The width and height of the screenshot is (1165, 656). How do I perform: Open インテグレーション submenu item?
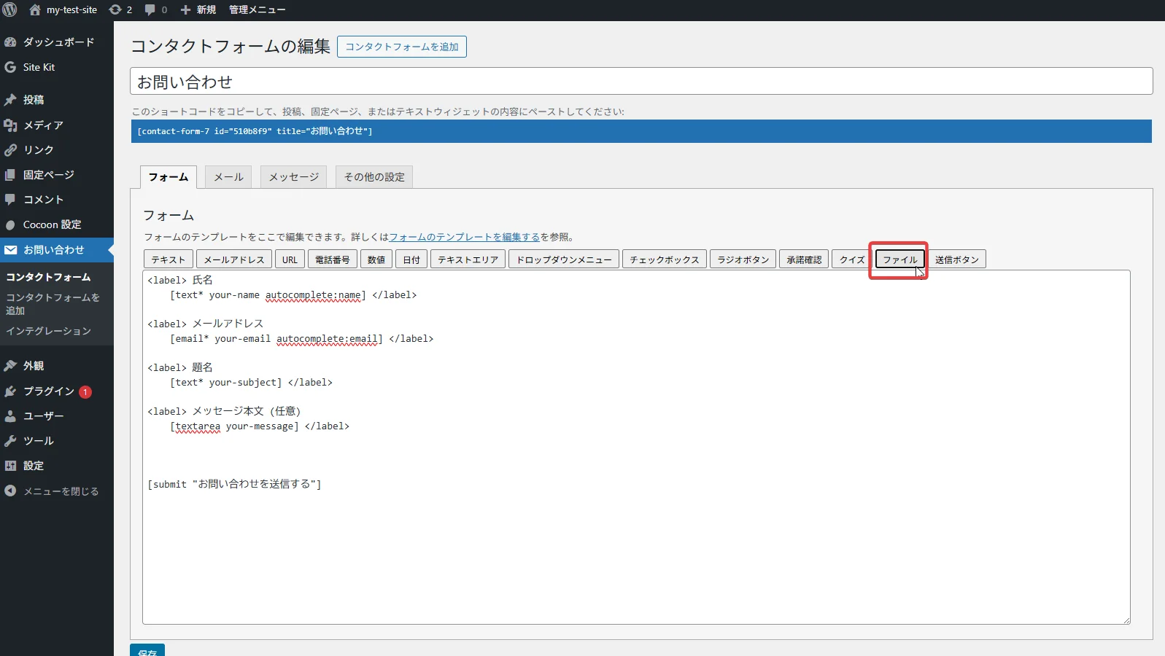click(48, 331)
